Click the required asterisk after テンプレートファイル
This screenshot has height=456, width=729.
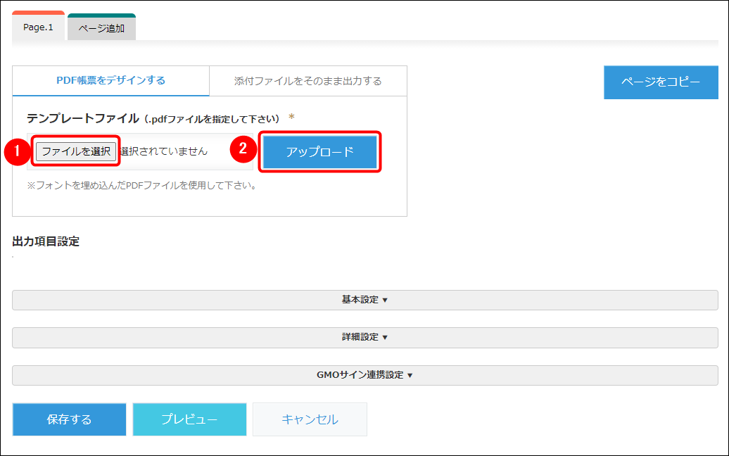291,118
